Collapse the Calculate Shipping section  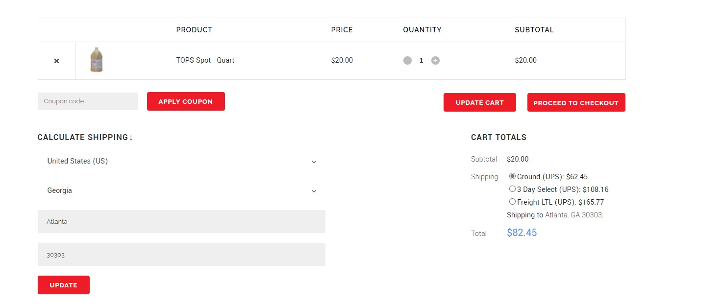coord(85,138)
